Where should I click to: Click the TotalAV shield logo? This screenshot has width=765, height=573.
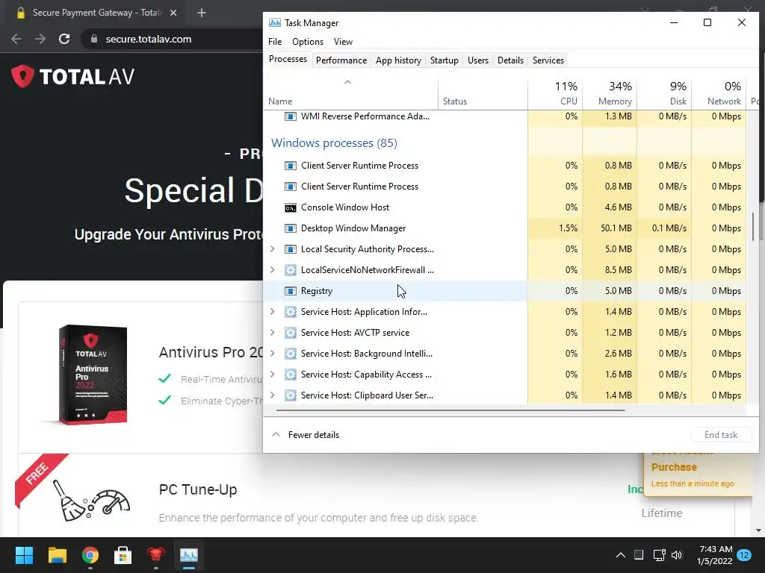[x=22, y=76]
